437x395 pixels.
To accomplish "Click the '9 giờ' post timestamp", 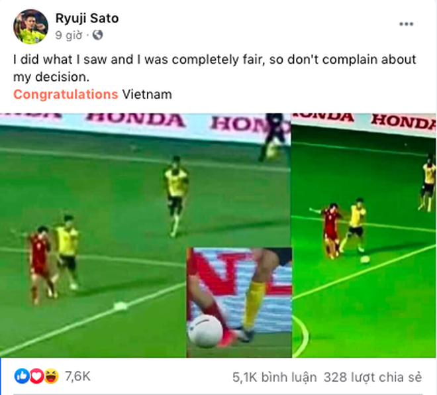I will click(x=69, y=35).
